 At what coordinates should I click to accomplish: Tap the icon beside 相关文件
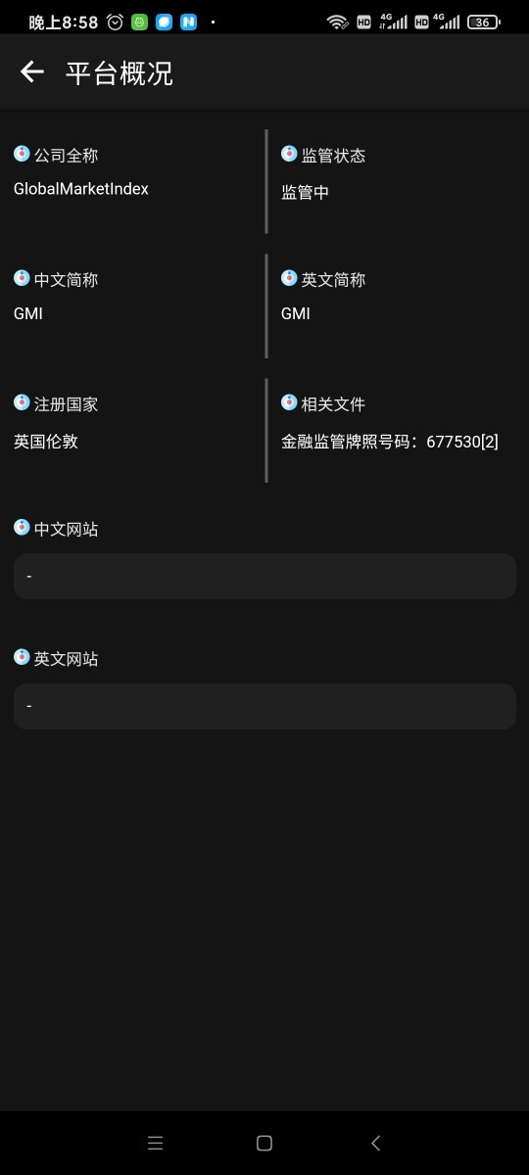(x=289, y=402)
